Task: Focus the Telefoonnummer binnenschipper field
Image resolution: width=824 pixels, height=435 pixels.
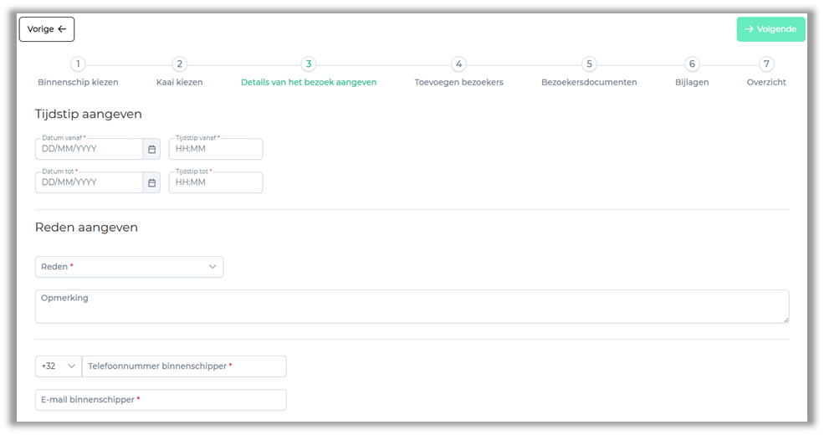Action: 184,366
